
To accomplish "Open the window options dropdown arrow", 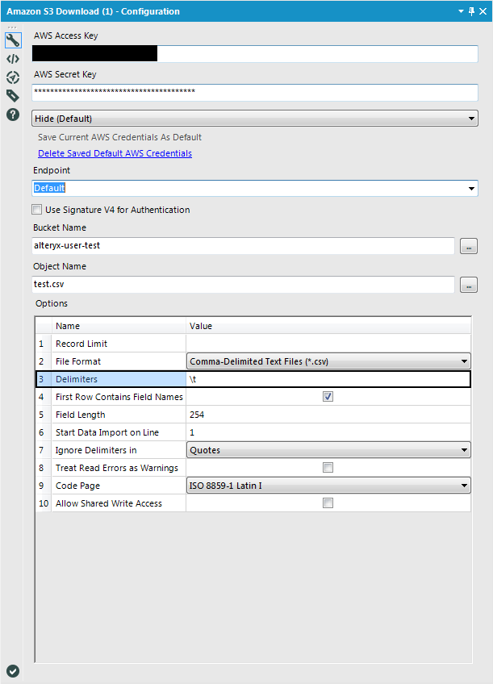I will point(462,11).
